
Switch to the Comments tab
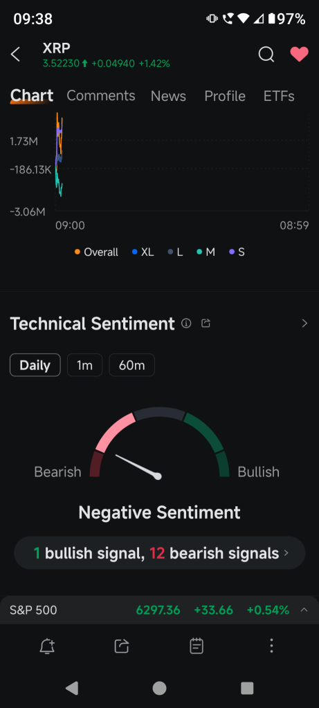pyautogui.click(x=101, y=95)
